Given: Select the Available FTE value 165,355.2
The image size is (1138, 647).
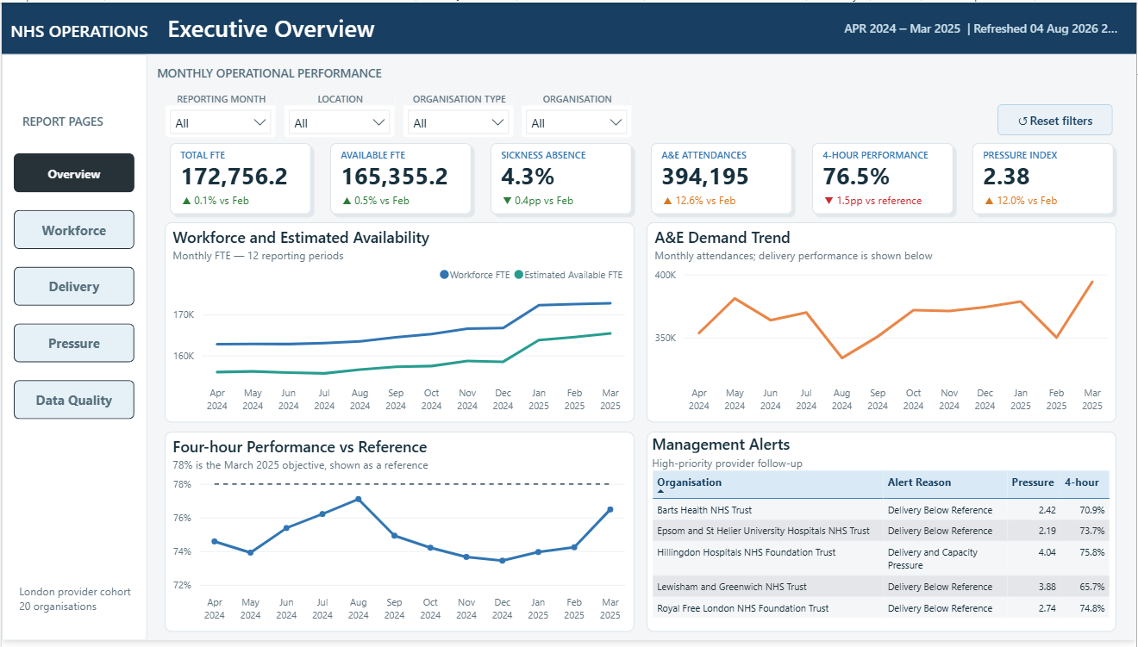Looking at the screenshot, I should pyautogui.click(x=394, y=177).
